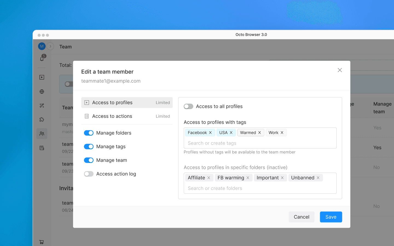Open the Proxies globe icon in sidebar
This screenshot has height=246, width=394.
click(x=42, y=92)
